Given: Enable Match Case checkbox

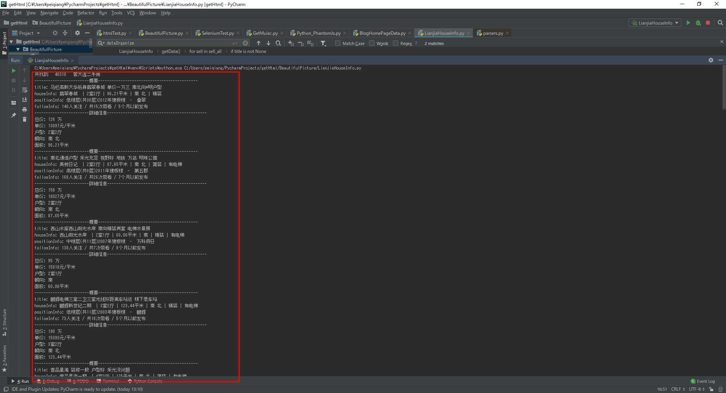Looking at the screenshot, I should point(338,43).
